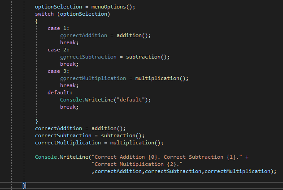The height and width of the screenshot is (190, 283).
Task: Click the greyed correctAddition inside case 1
Action: tap(83, 35)
